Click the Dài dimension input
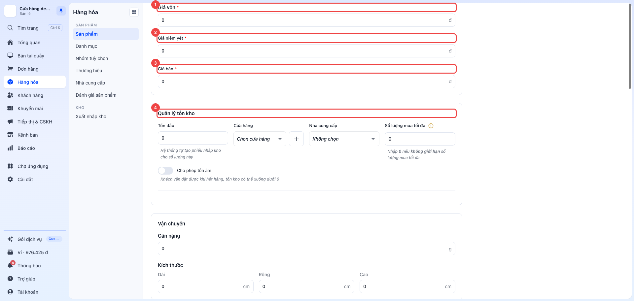 coord(205,286)
